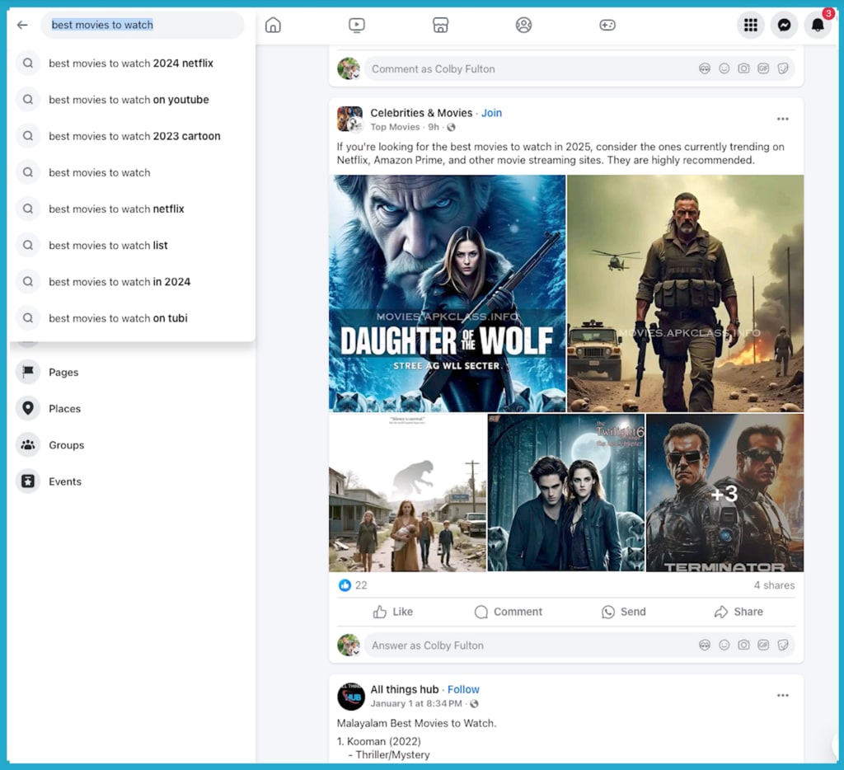Open the Gaming icon in top navigation
The image size is (844, 770).
(607, 25)
